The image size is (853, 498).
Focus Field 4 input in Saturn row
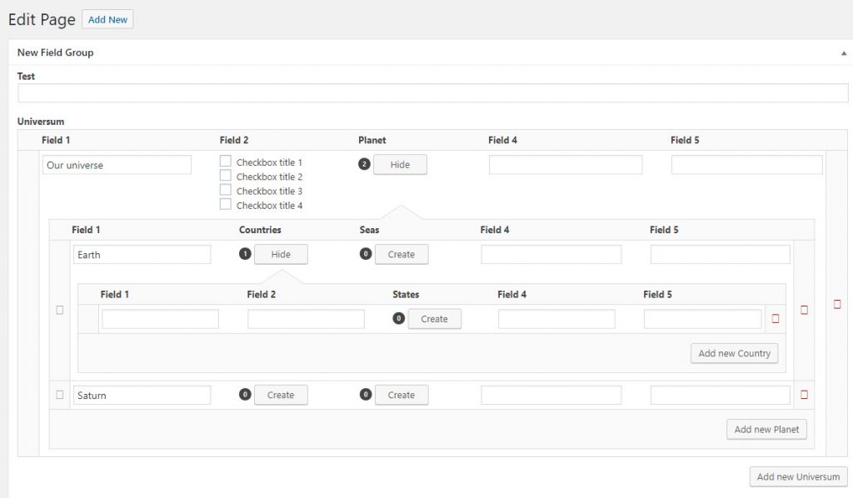[x=551, y=396]
